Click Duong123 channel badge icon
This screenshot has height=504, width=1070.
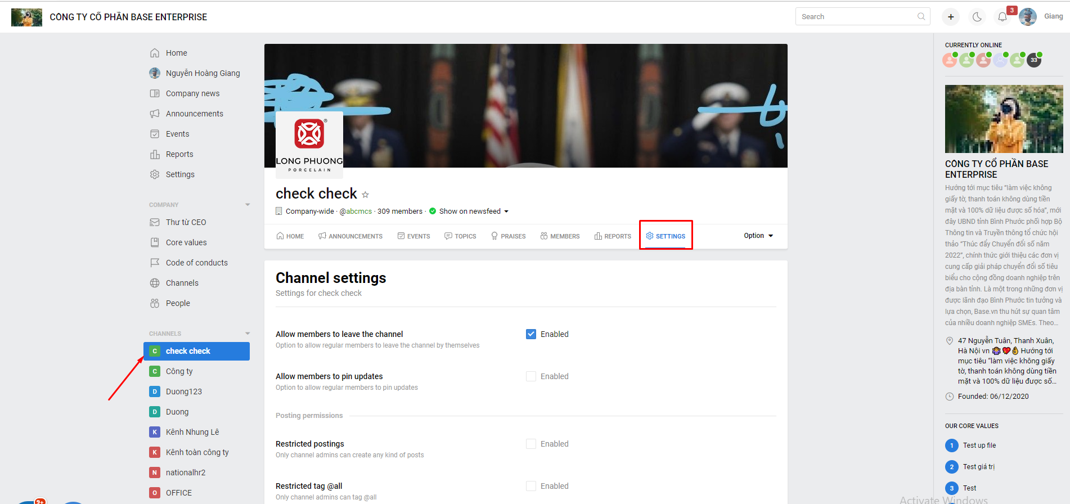[x=155, y=391]
